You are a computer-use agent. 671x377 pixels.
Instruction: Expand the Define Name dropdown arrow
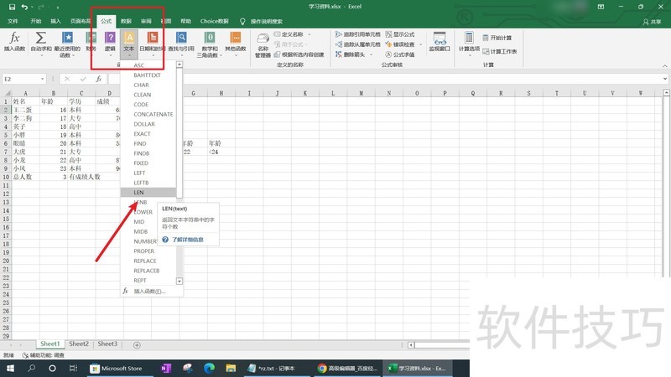[x=309, y=34]
